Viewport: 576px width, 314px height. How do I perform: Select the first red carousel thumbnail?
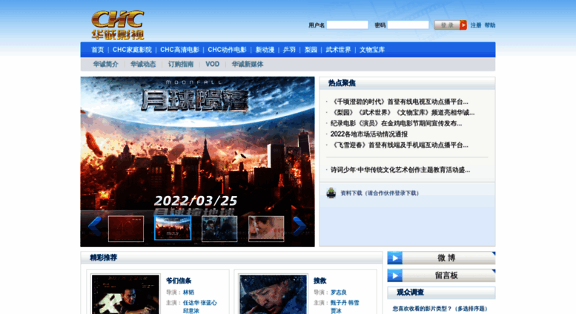[126, 229]
